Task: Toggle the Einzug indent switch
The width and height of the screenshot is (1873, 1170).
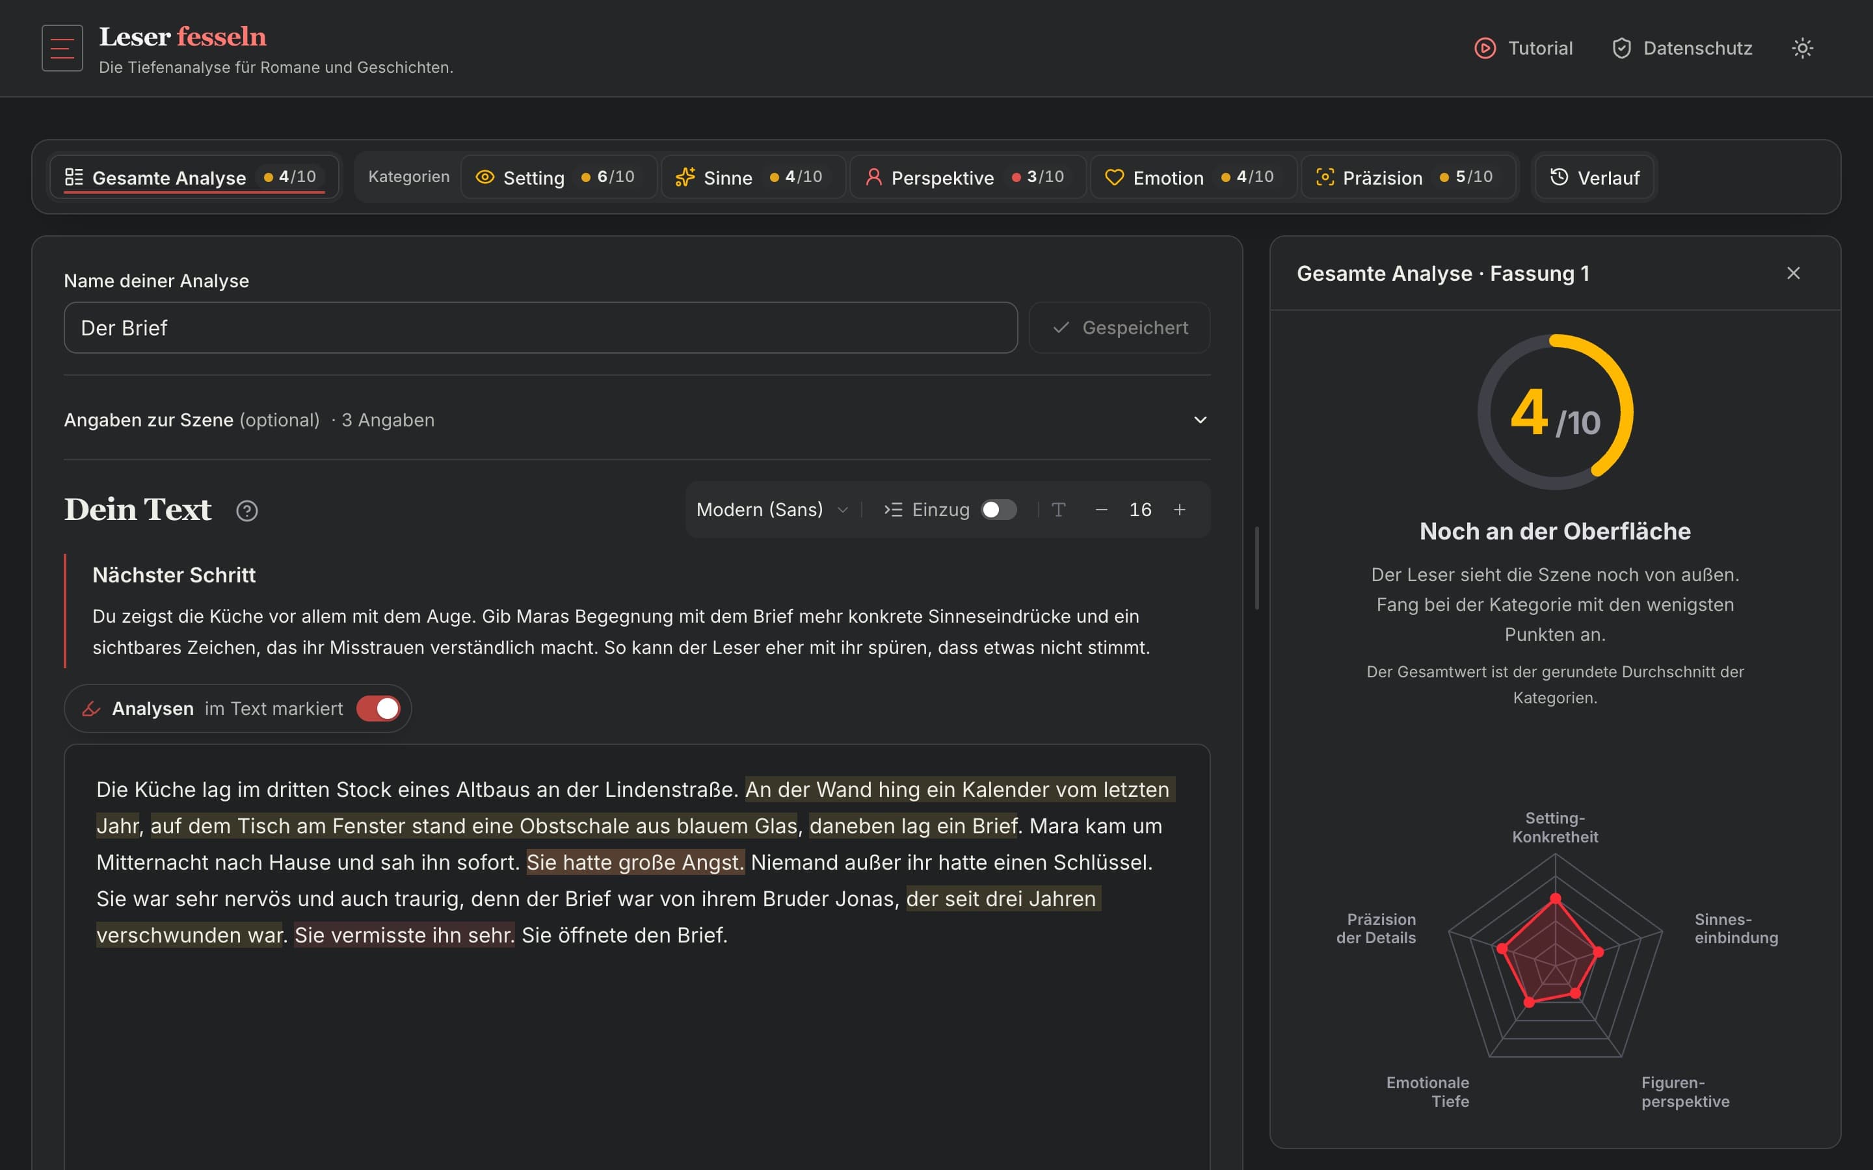Action: point(998,509)
